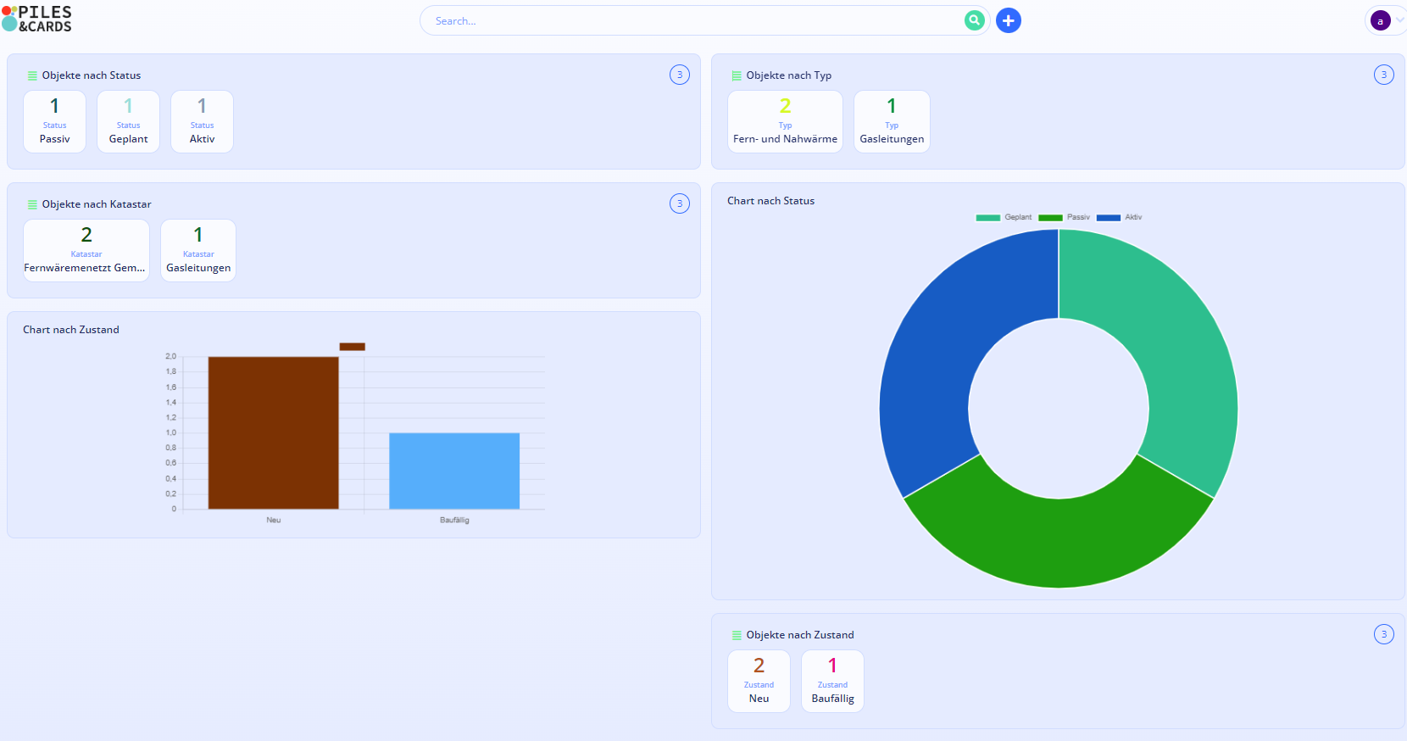Viewport: 1407px width, 741px height.
Task: Open the user avatar menu
Action: (1381, 20)
